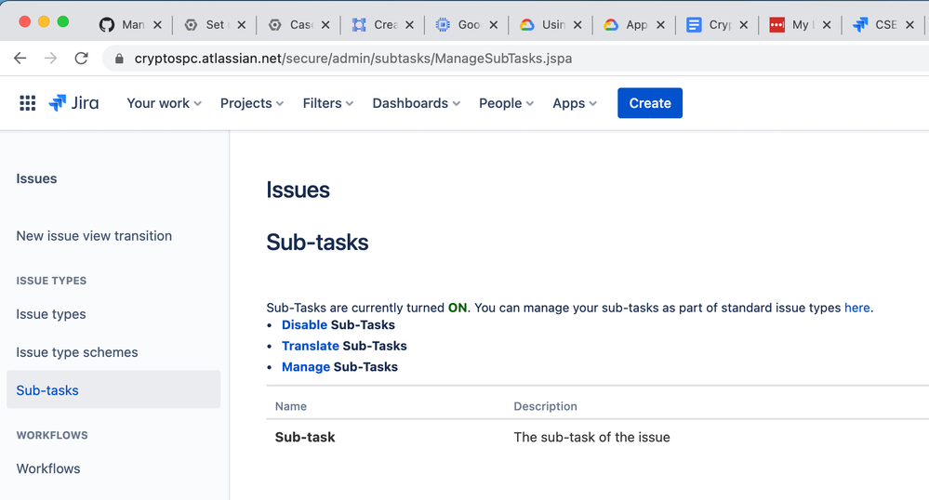Image resolution: width=929 pixels, height=500 pixels.
Task: Disable Sub-Tasks via the Disable link
Action: tap(304, 324)
